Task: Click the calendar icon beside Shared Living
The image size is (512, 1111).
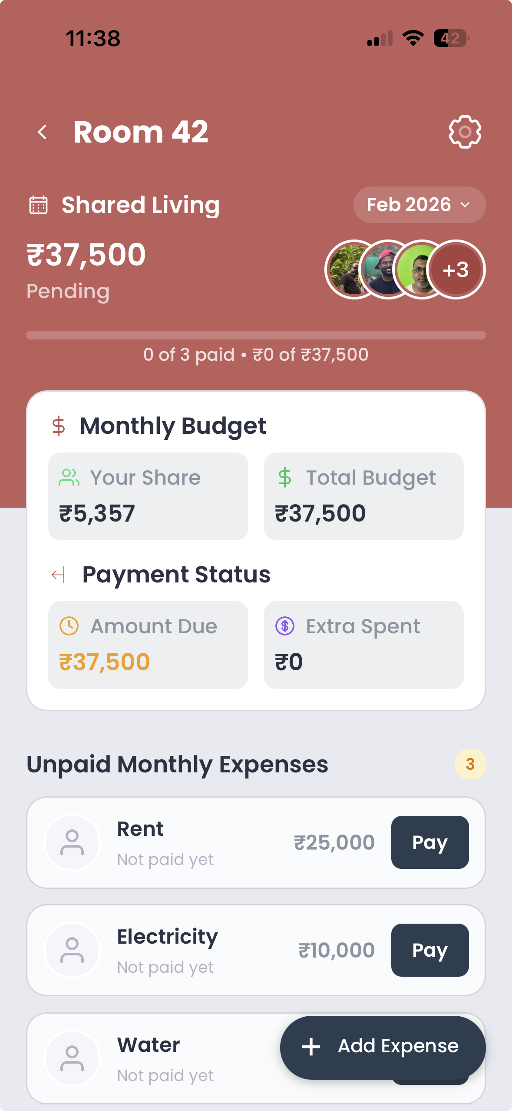Action: [x=38, y=205]
